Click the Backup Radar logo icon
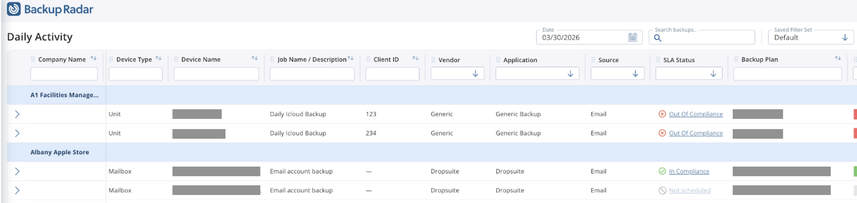This screenshot has width=857, height=203. (14, 9)
